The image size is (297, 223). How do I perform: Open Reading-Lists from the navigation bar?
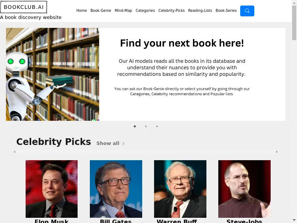click(200, 11)
